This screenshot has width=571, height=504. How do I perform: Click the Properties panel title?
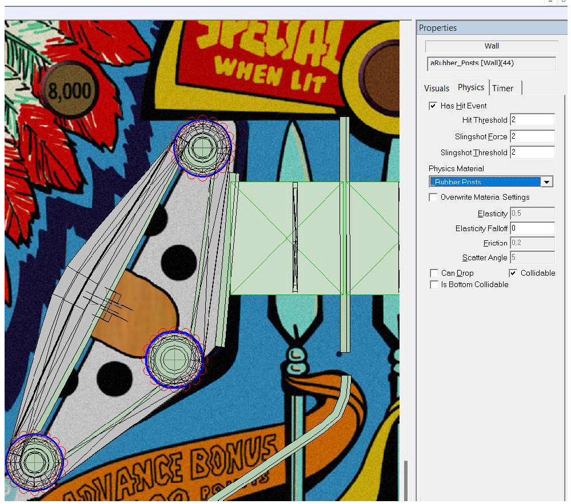pos(437,28)
